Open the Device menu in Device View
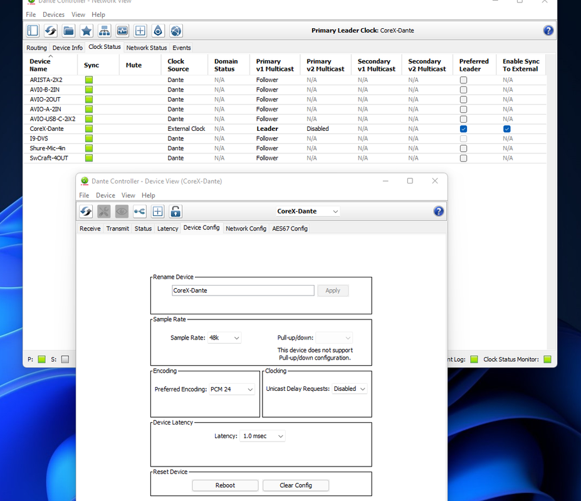581x501 pixels. pyautogui.click(x=105, y=195)
